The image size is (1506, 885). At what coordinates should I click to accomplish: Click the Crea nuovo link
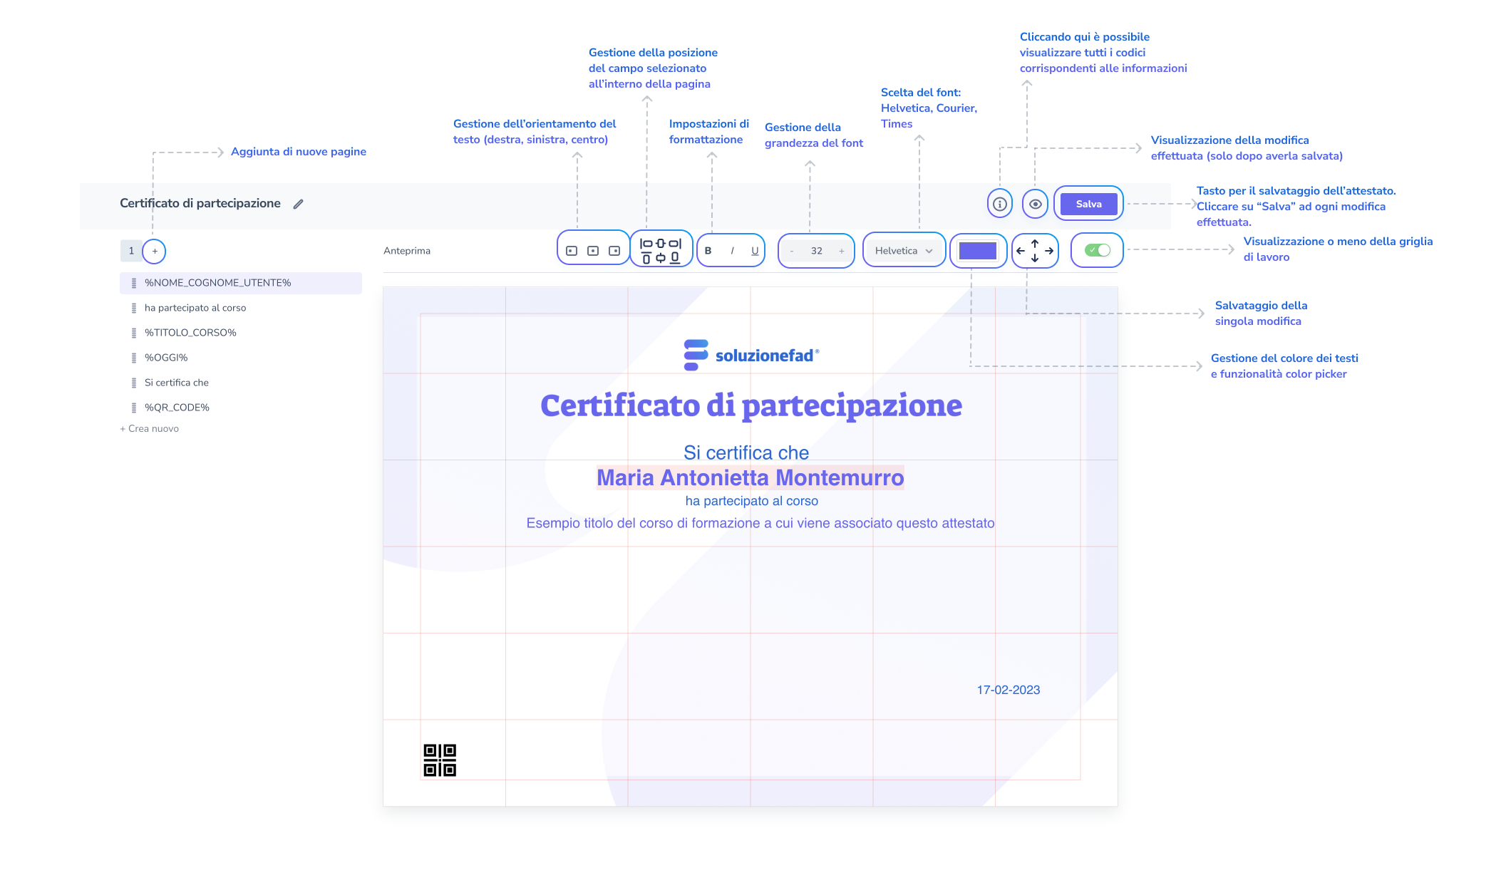click(x=150, y=428)
